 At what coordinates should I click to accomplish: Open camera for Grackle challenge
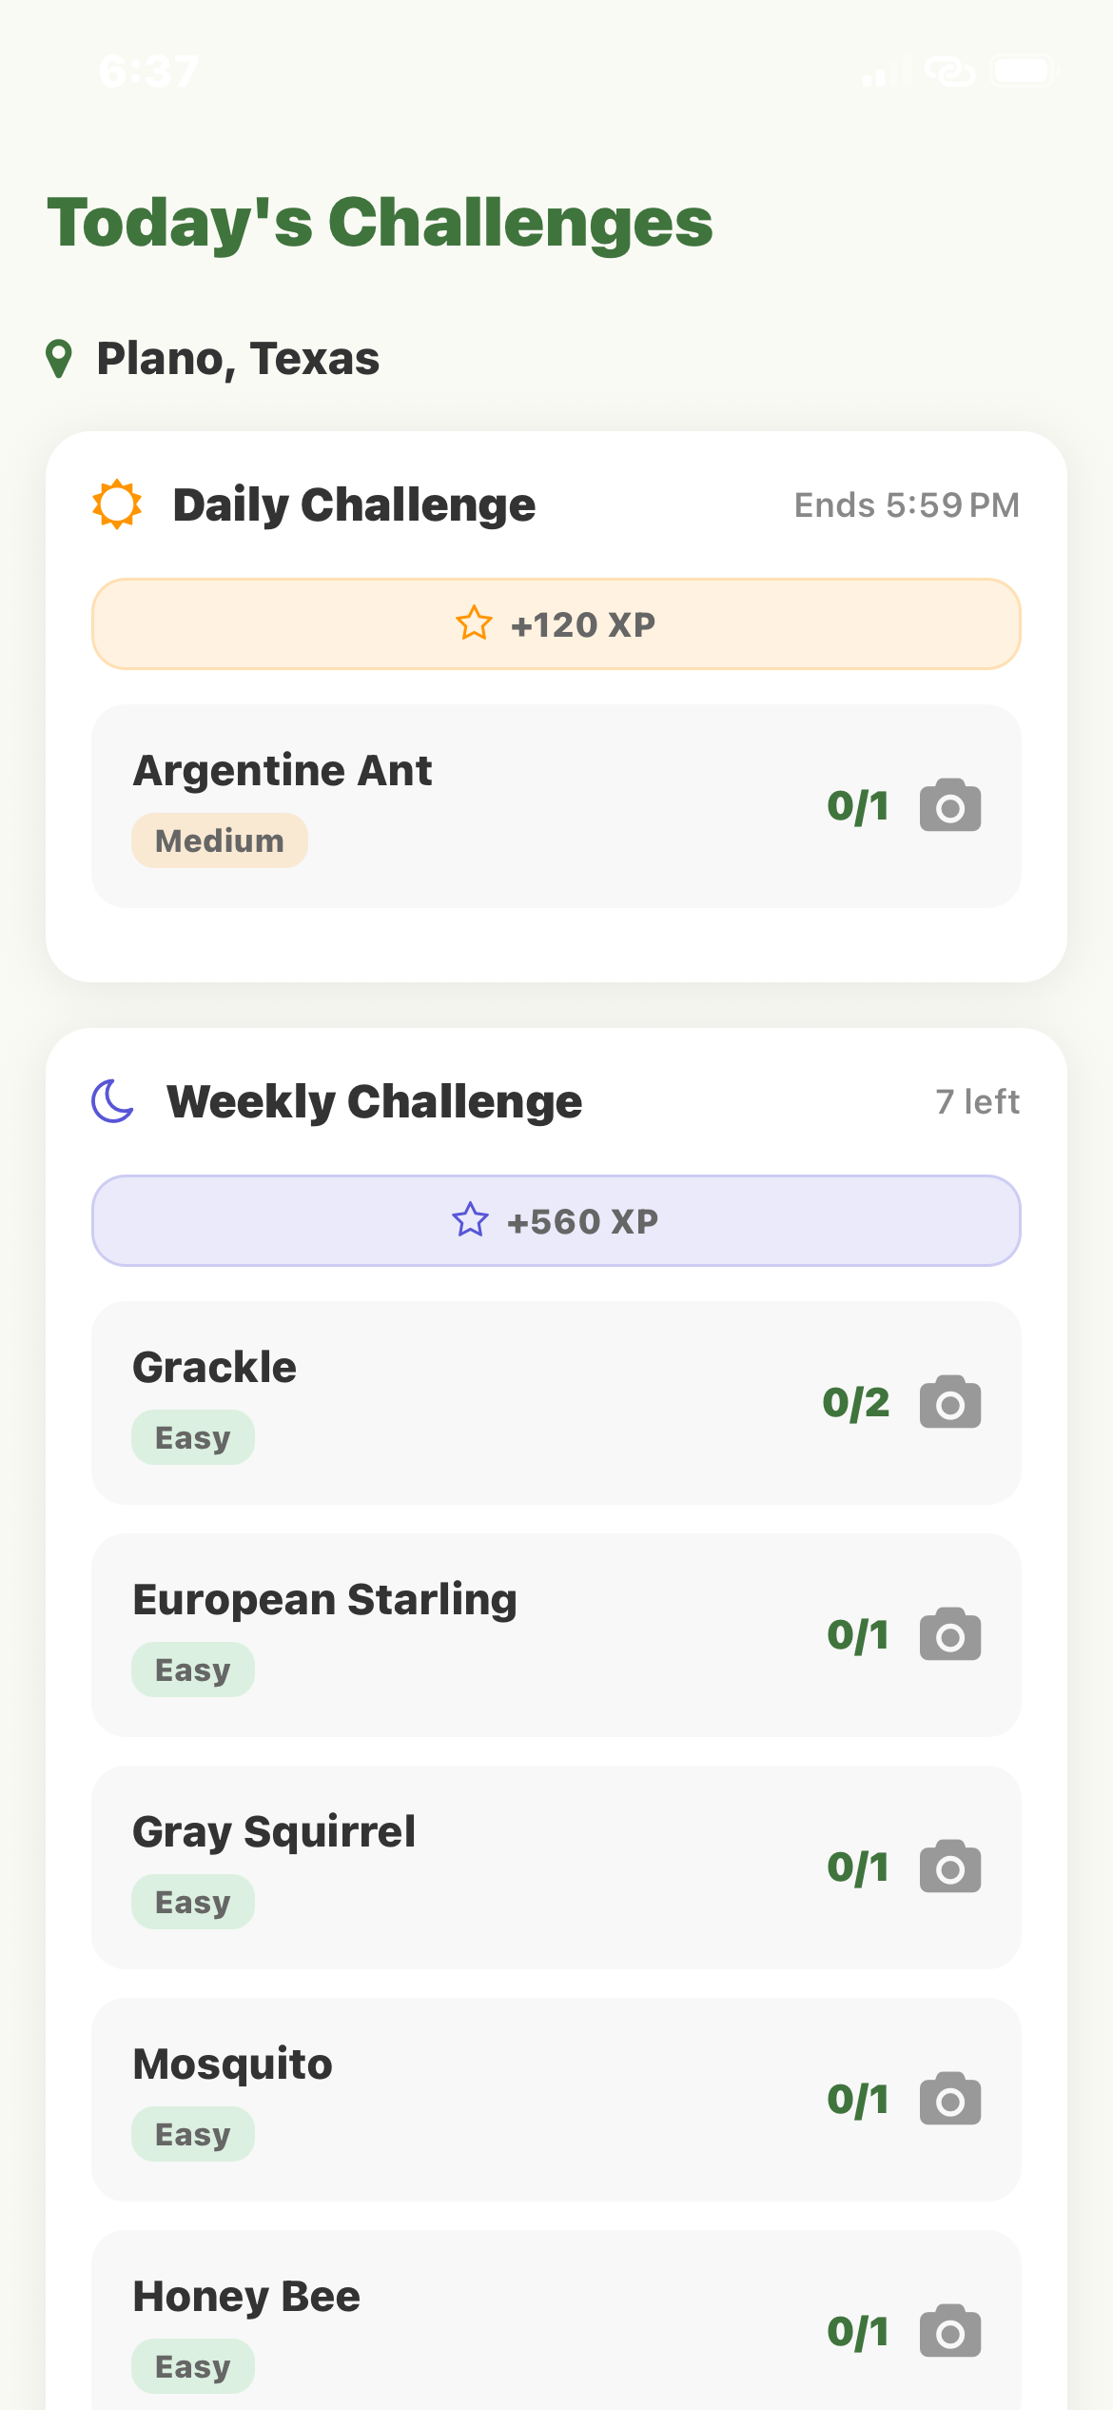tap(949, 1403)
